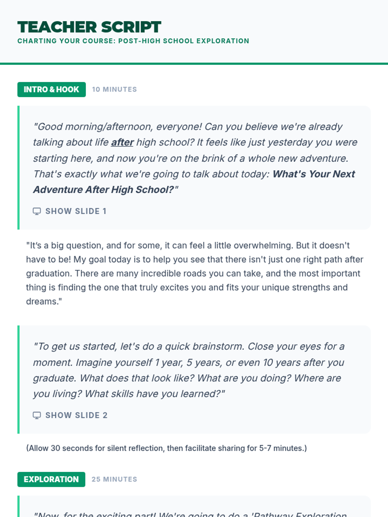Click the green divider line under header
The height and width of the screenshot is (517, 388).
pyautogui.click(x=194, y=64)
